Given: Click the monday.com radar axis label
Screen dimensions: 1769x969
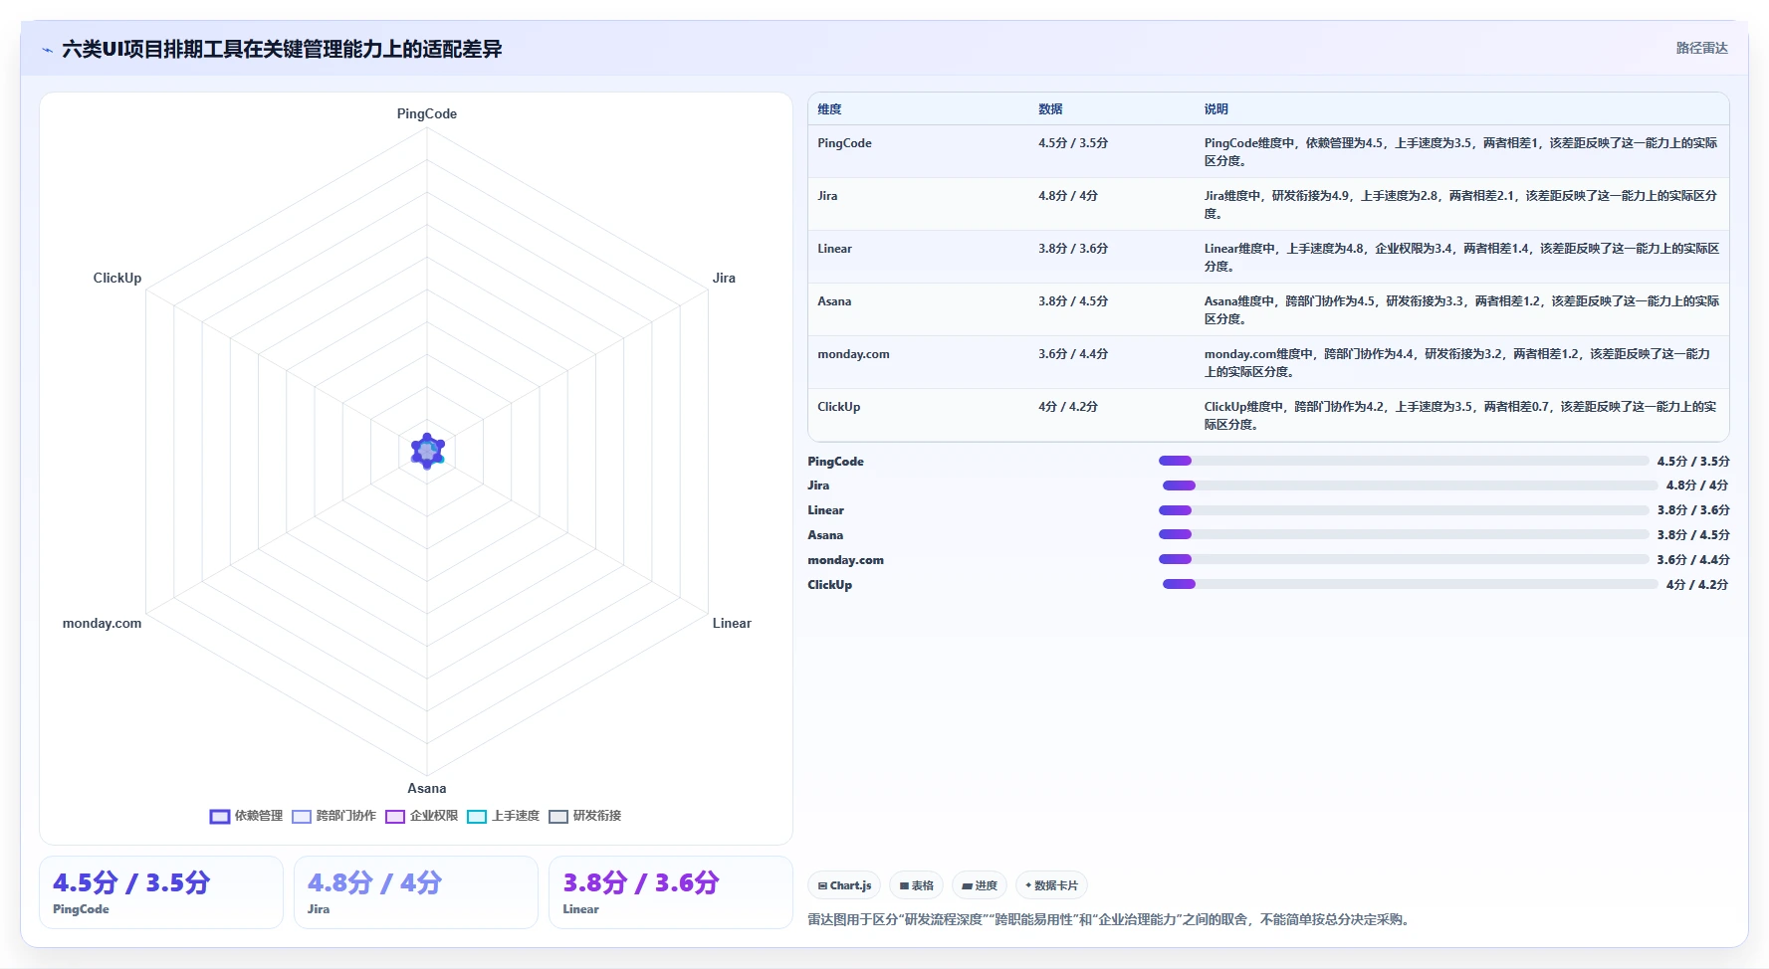Looking at the screenshot, I should (x=102, y=624).
